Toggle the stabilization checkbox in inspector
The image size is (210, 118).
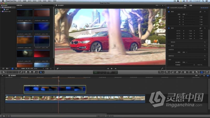pos(169,42)
